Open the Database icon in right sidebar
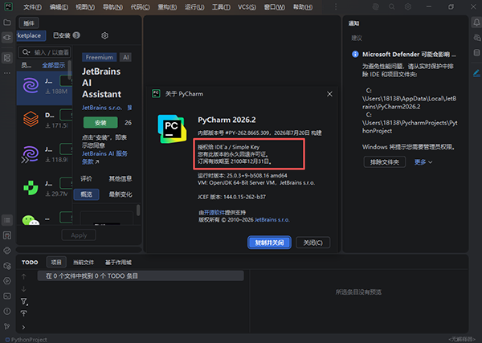Viewport: 482px width, 343px height. [476, 53]
